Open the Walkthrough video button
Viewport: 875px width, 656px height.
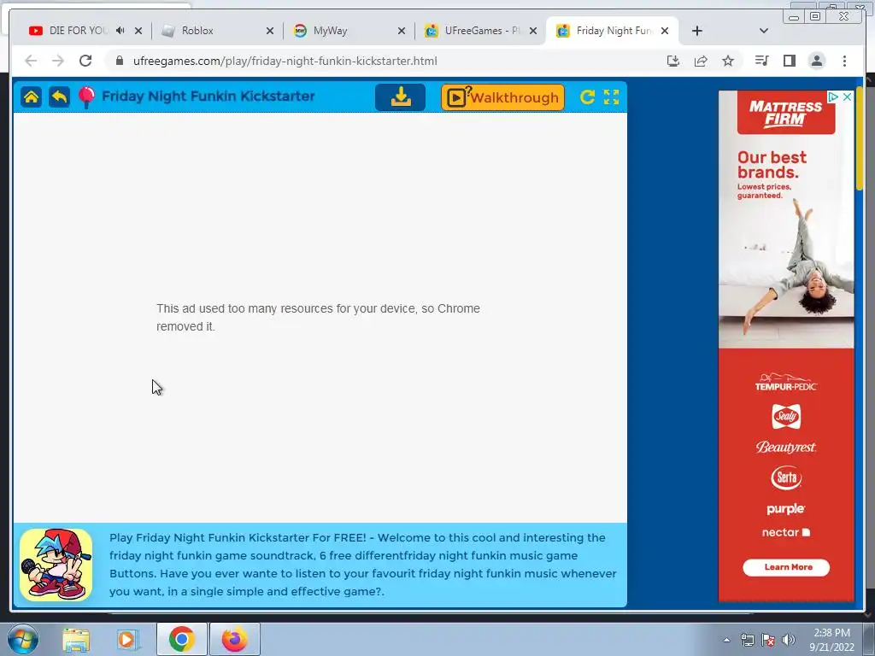click(x=502, y=97)
